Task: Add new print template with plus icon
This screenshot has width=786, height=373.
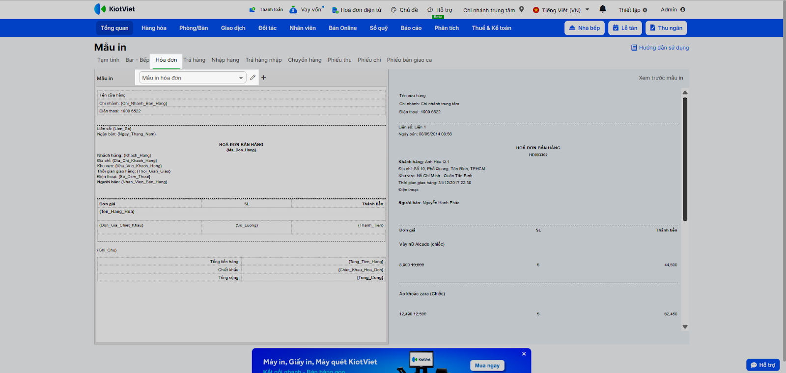Action: tap(264, 78)
